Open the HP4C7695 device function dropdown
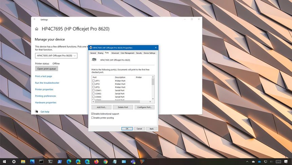 [56, 55]
